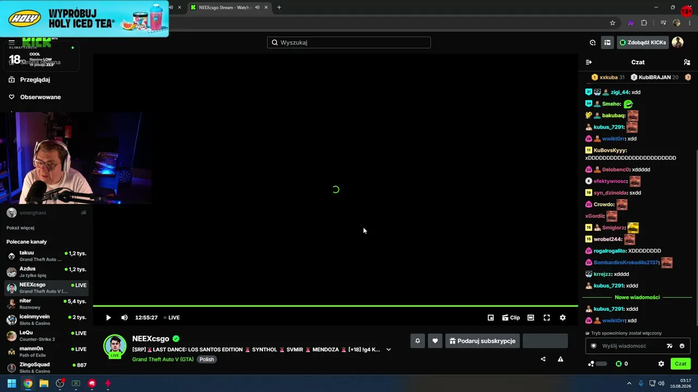Open the 7TV browser extension icon

click(x=631, y=23)
